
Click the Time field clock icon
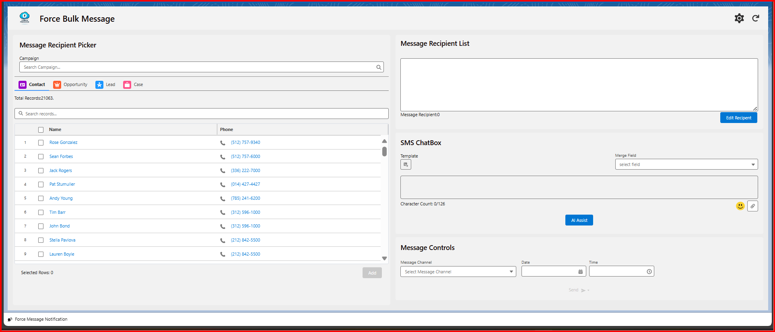[x=649, y=272]
